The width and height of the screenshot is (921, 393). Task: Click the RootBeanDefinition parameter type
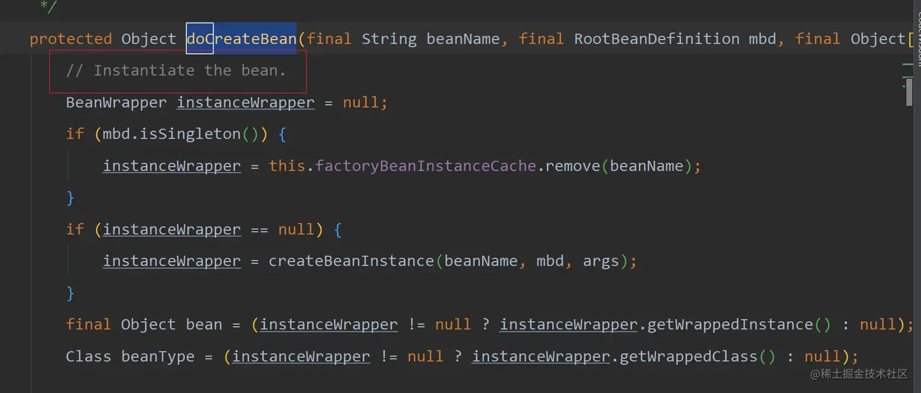[x=657, y=38]
